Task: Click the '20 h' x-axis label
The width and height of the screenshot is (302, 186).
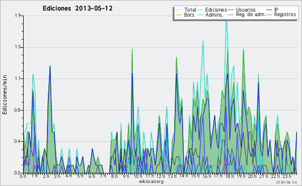Action: pos(252,176)
